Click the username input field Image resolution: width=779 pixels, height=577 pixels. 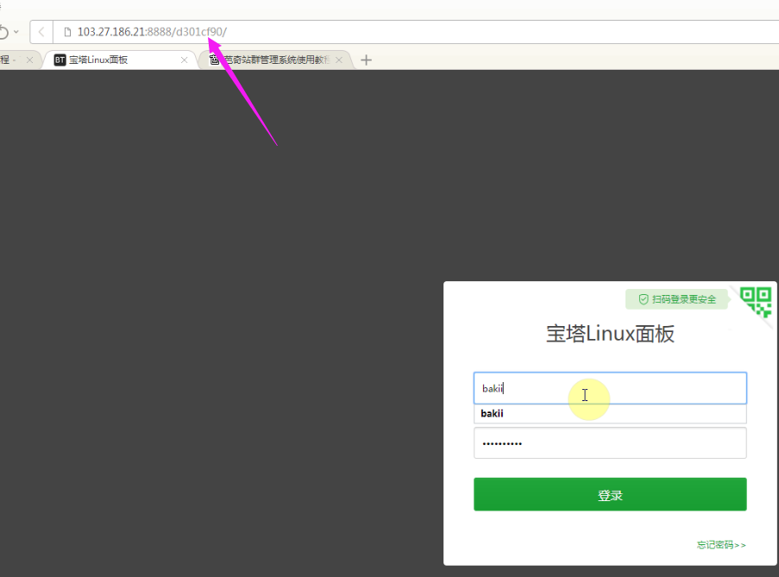[x=610, y=388]
